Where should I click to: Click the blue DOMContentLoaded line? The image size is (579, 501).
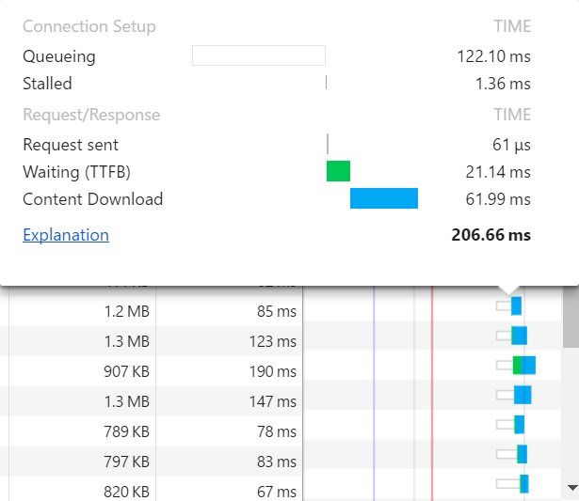(374, 395)
